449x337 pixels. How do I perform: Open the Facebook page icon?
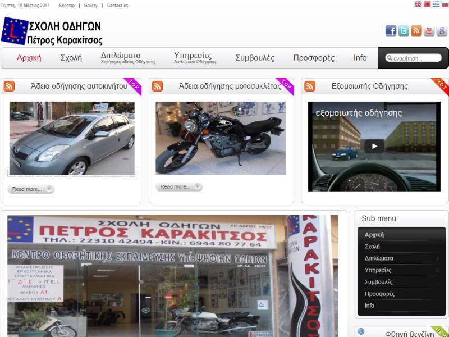(391, 31)
